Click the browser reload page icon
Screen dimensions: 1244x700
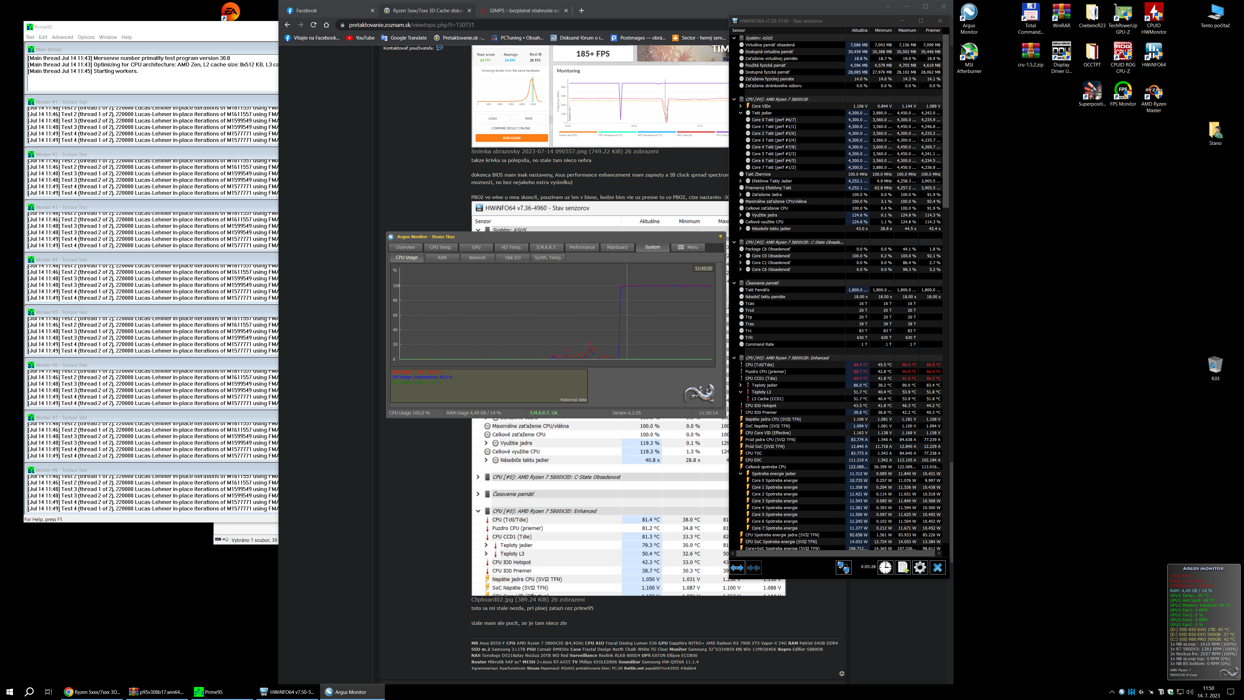tap(313, 25)
